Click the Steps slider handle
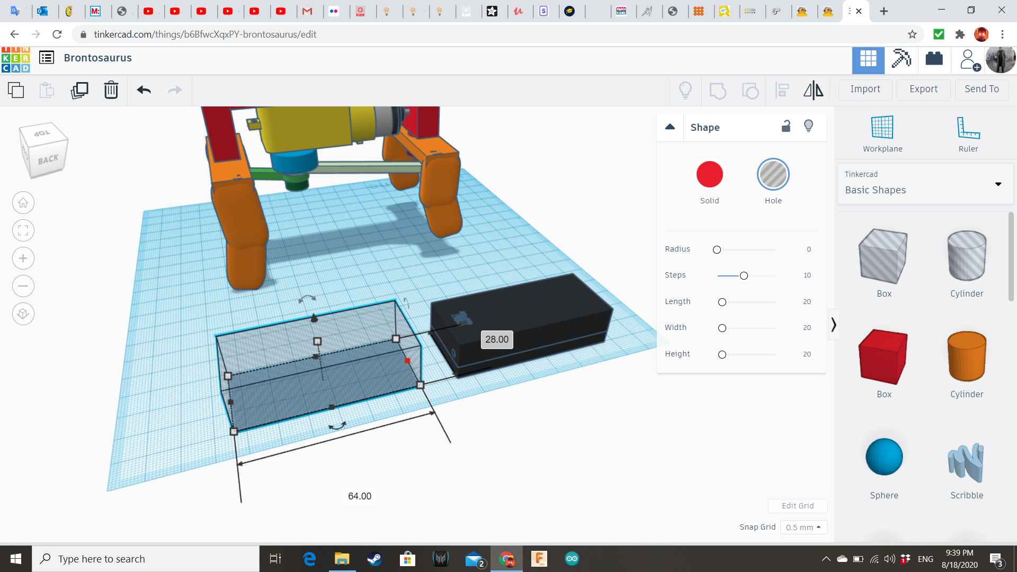Viewport: 1017px width, 572px height. pos(744,276)
